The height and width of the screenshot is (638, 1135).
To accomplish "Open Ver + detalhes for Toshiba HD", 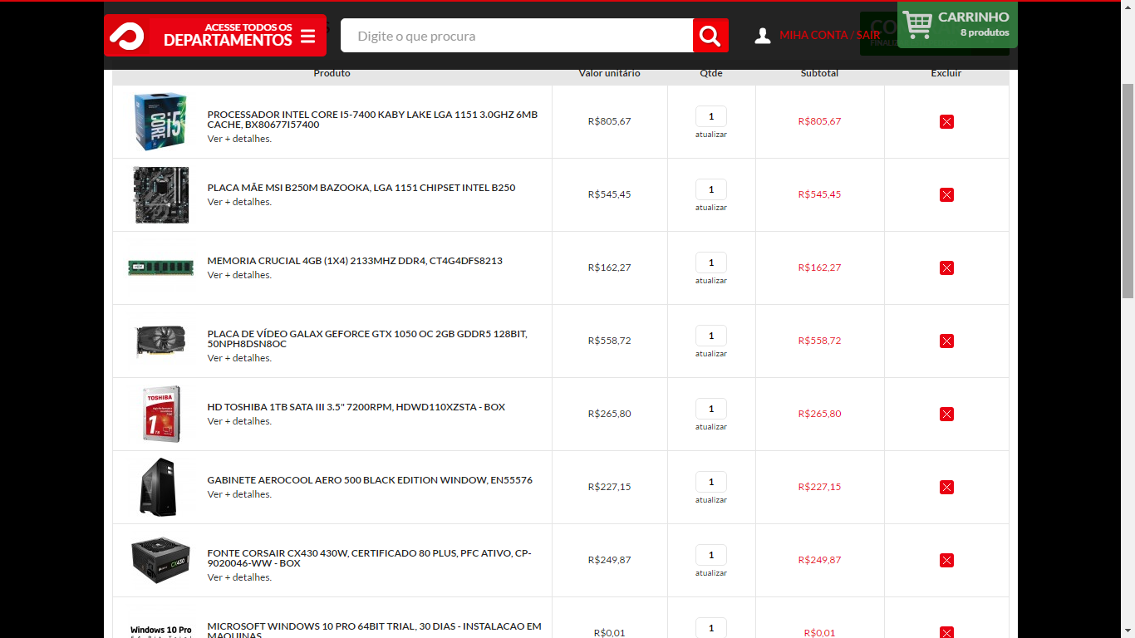I will point(239,421).
